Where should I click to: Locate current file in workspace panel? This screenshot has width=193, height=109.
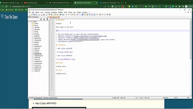tap(47, 19)
